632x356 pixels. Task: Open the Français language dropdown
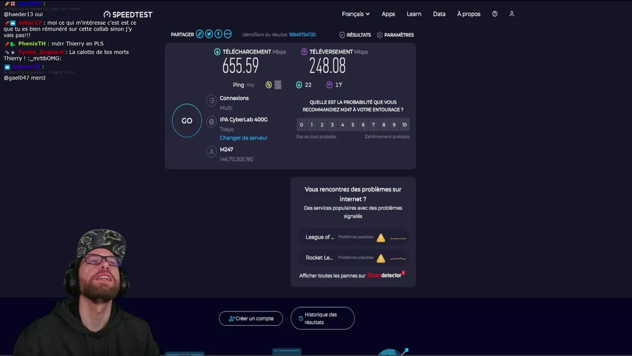pyautogui.click(x=355, y=14)
